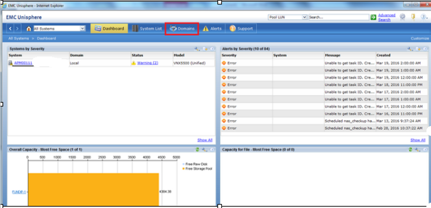Image resolution: width=431 pixels, height=208 pixels.
Task: Select the nas_checkup alert created Mar 13, 2016
Action: pyautogui.click(x=324, y=121)
